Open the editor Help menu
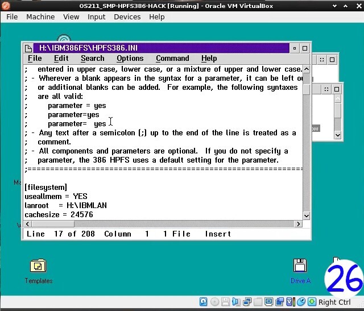The width and height of the screenshot is (364, 311). (x=209, y=58)
